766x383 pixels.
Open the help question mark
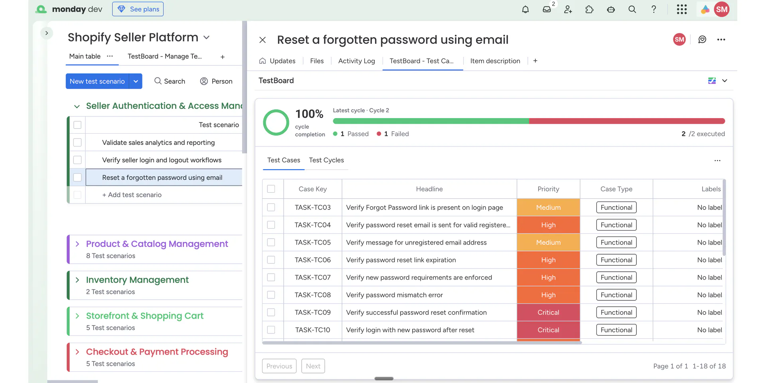point(653,9)
